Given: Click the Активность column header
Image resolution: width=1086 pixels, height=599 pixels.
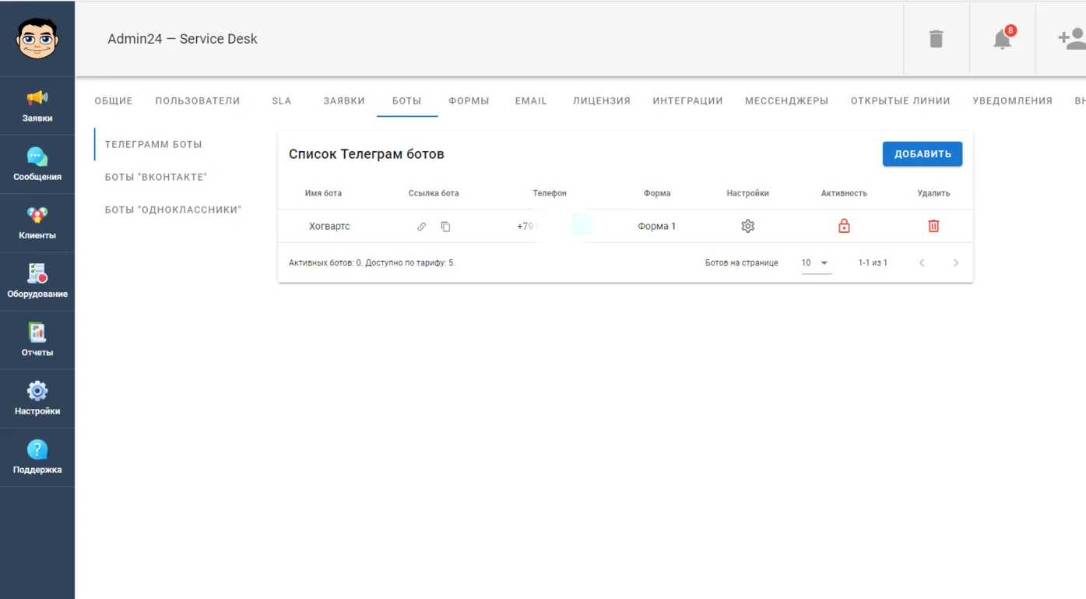Looking at the screenshot, I should [x=844, y=193].
